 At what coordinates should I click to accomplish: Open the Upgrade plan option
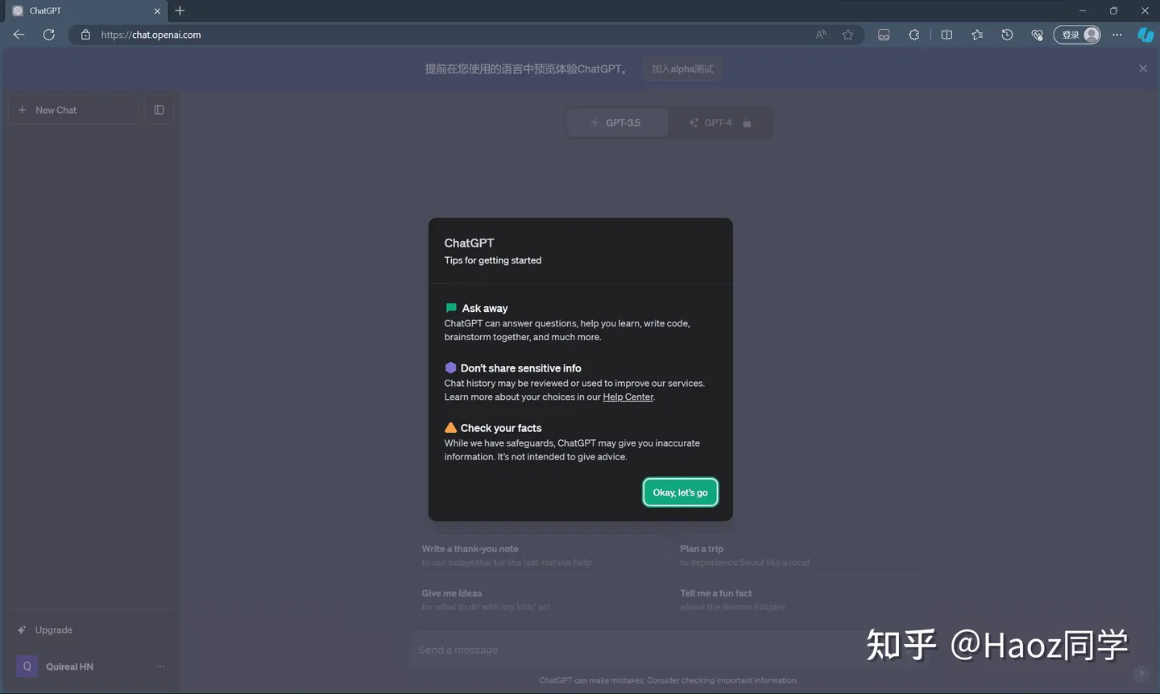(90, 630)
